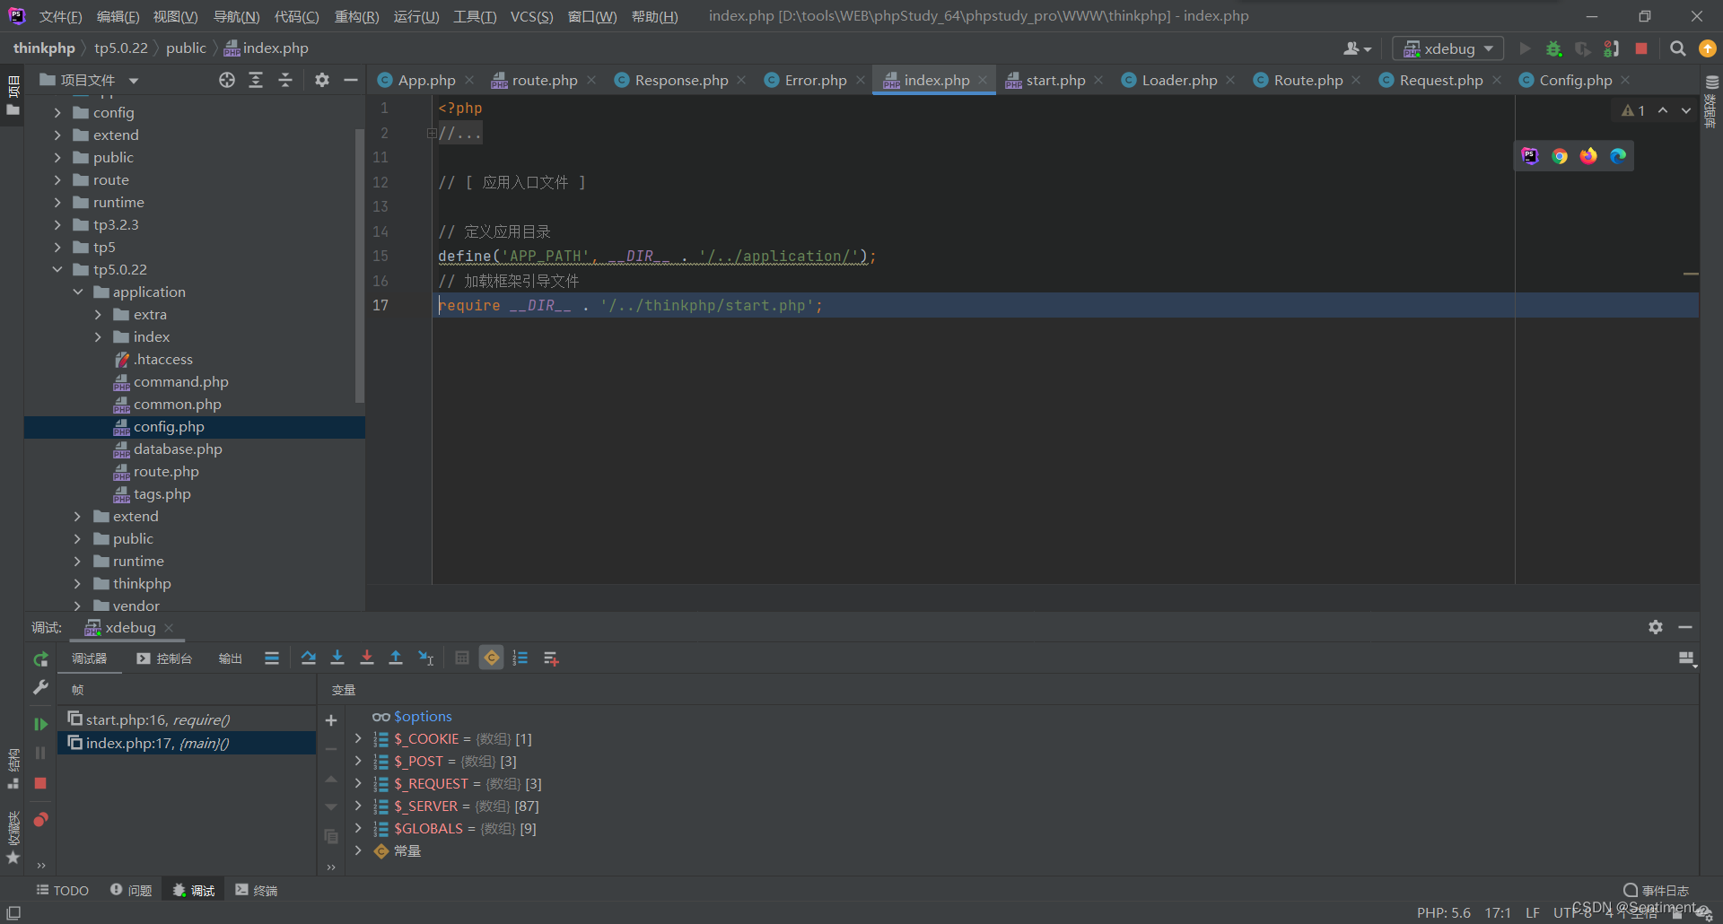Click Select Opened File target icon
Image resolution: width=1723 pixels, height=924 pixels.
[227, 80]
